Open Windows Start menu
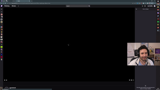160x90 pixels. 158,1
